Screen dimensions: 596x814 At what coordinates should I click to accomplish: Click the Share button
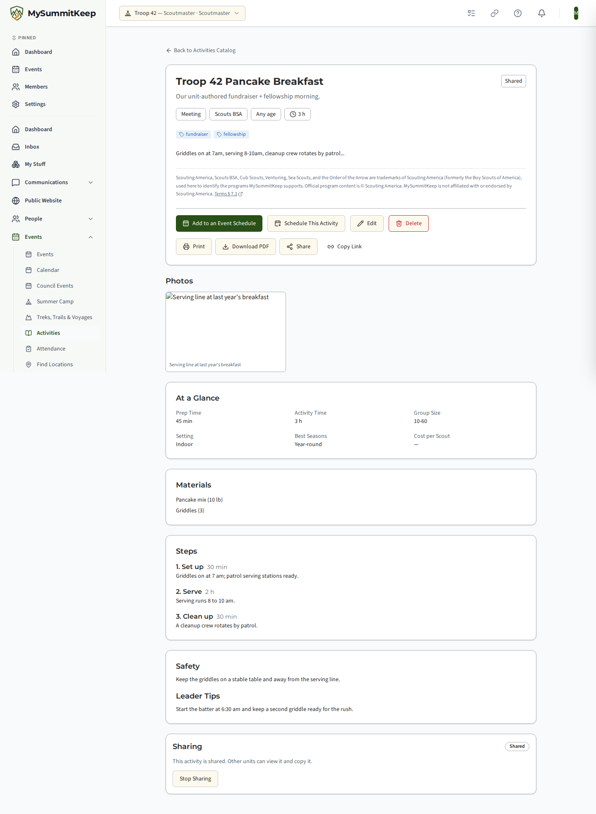coord(298,247)
